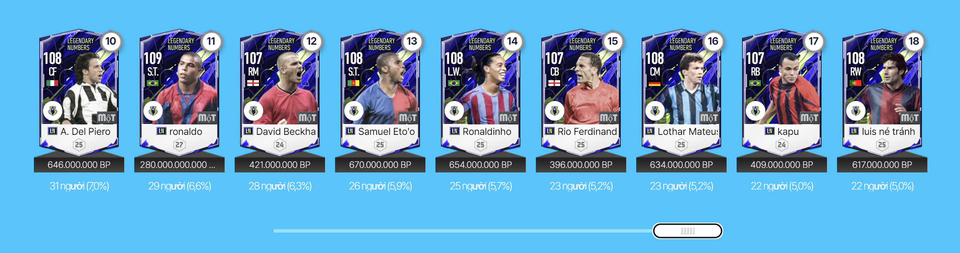The width and height of the screenshot is (960, 253).
Task: Click the light scrollbar track left of handle
Action: [x=463, y=231]
